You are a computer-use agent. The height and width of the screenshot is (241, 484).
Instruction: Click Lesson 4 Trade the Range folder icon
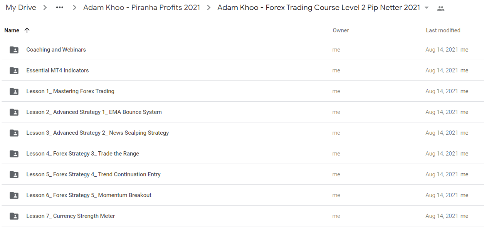[14, 154]
